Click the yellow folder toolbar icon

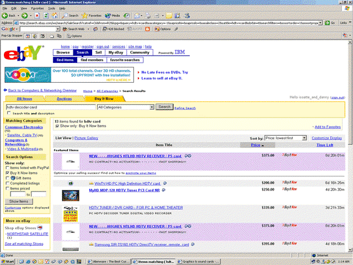pyautogui.click(x=169, y=15)
